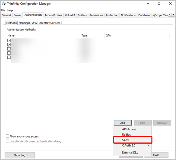The image size is (176, 160).
Task: Open the Add button dropdown
Action: (x=123, y=123)
